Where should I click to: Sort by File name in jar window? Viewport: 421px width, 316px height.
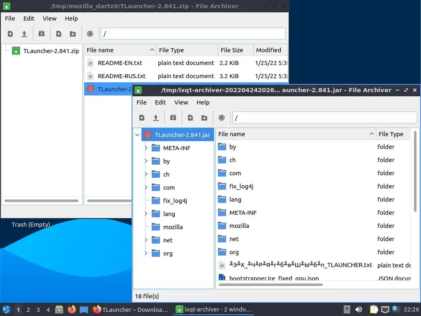coord(296,134)
